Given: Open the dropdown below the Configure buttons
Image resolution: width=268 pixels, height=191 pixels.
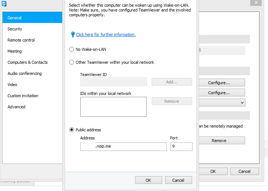Looking at the screenshot, I should [222, 102].
